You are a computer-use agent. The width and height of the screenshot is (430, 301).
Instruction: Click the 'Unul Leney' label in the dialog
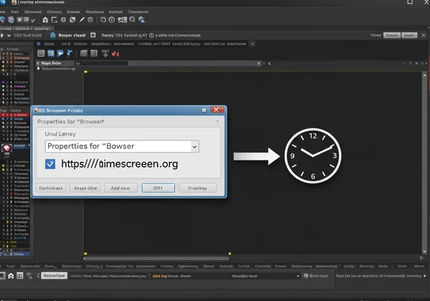click(60, 134)
